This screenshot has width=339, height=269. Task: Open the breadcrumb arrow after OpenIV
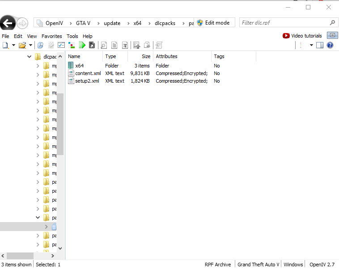(x=71, y=23)
